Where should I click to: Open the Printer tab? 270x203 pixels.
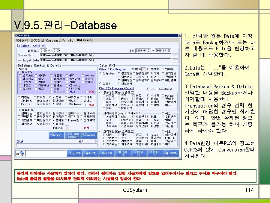pos(69,40)
